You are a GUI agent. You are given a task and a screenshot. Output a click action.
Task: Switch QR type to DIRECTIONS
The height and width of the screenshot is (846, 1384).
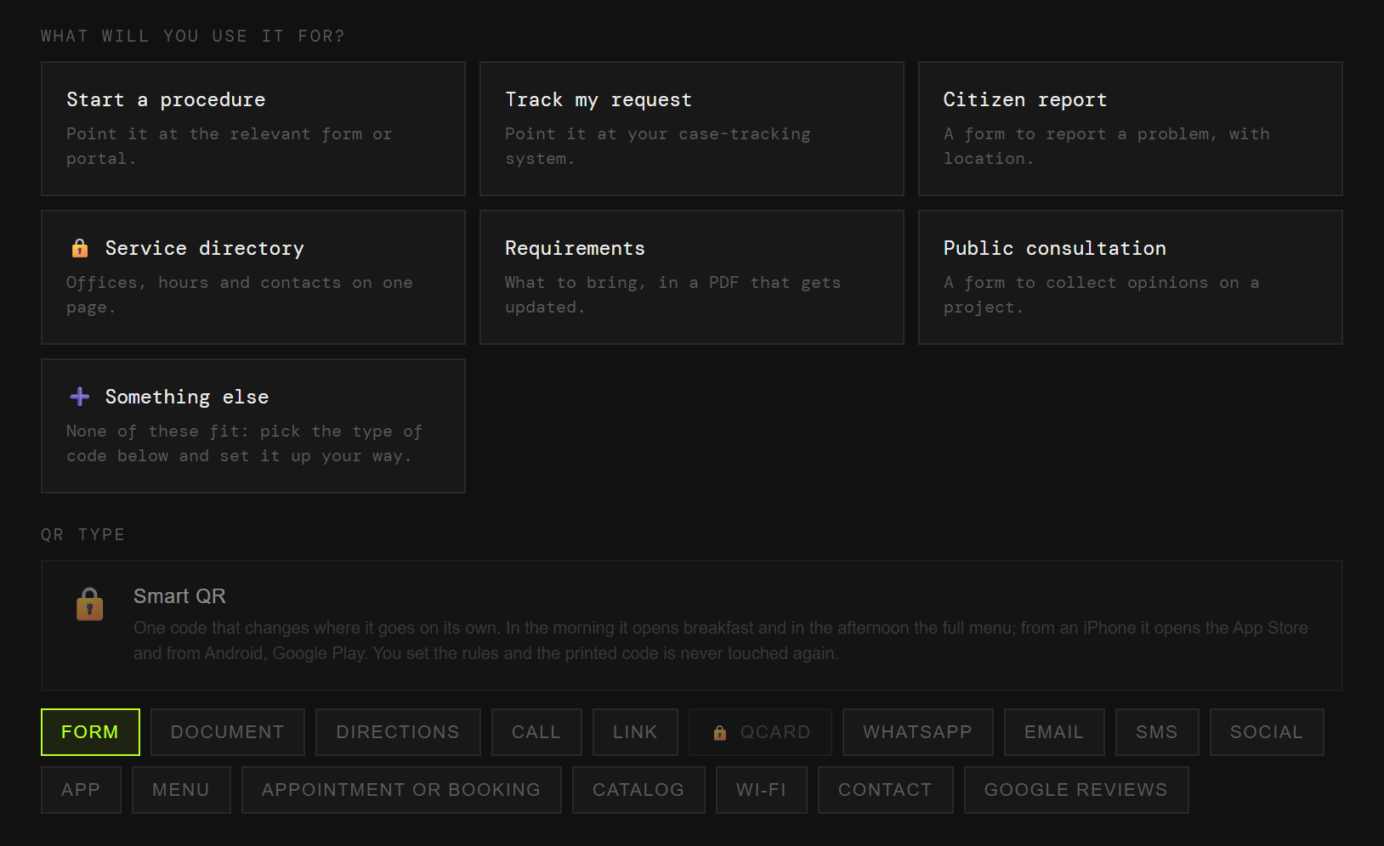(398, 732)
